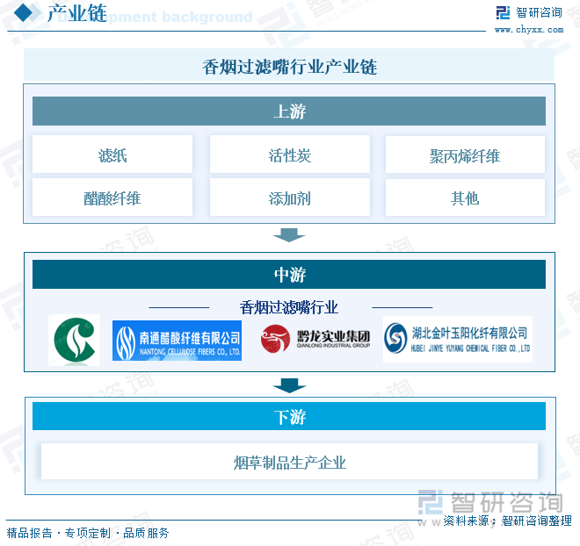580x546 pixels.
Task: Click the blue diamond icon beside 产业链
Action: tap(24, 12)
